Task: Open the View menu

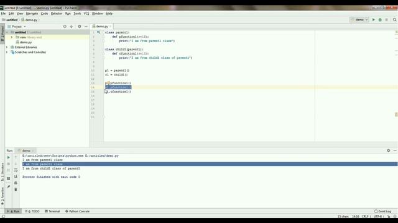Action: tap(20, 14)
